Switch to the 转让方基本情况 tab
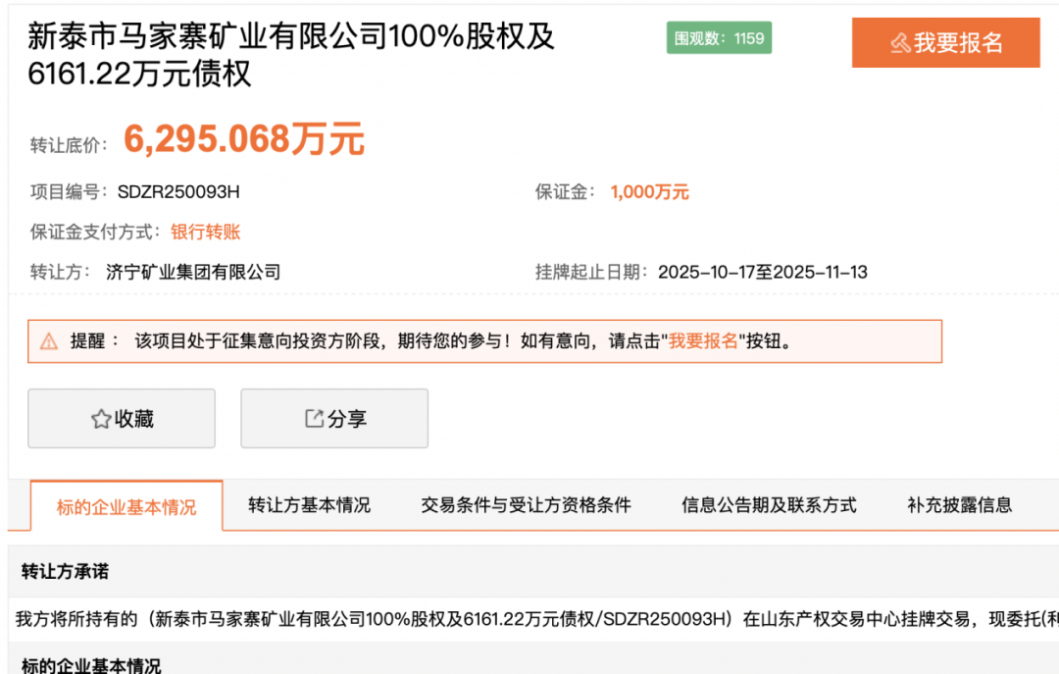1059x674 pixels. tap(309, 505)
